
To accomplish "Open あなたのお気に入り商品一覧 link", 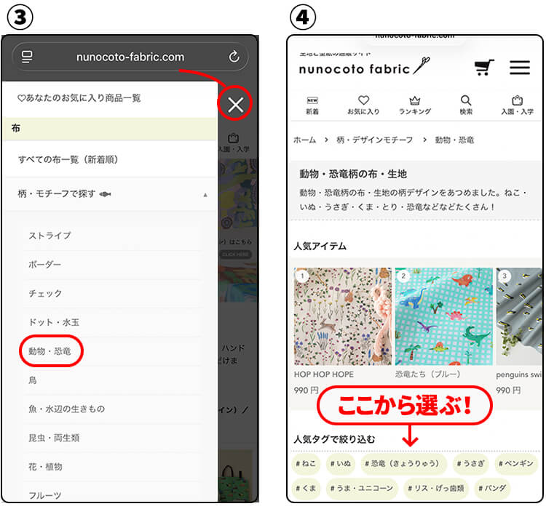I will (x=79, y=97).
